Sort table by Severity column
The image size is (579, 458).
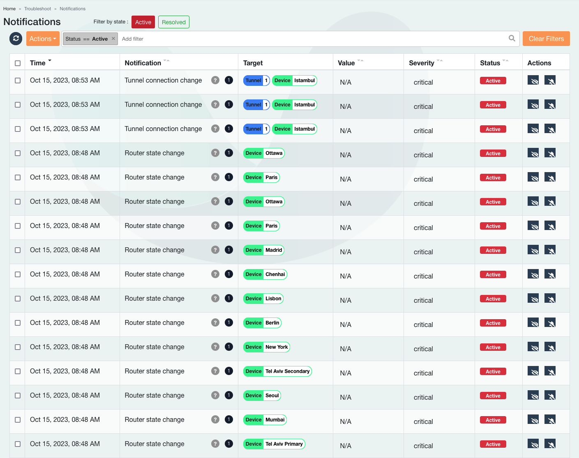pyautogui.click(x=422, y=63)
